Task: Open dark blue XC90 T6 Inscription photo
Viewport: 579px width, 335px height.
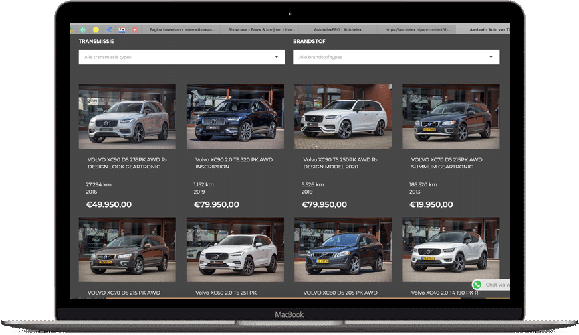Action: click(235, 117)
